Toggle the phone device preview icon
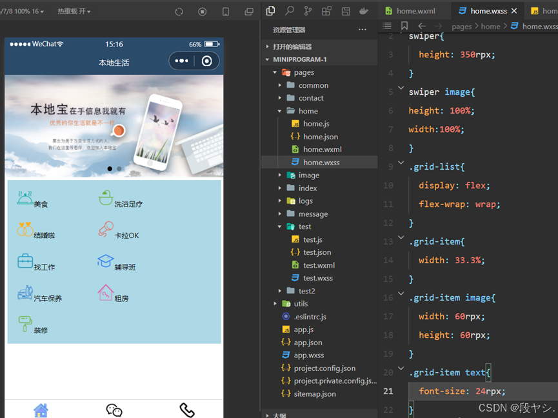 pos(226,12)
